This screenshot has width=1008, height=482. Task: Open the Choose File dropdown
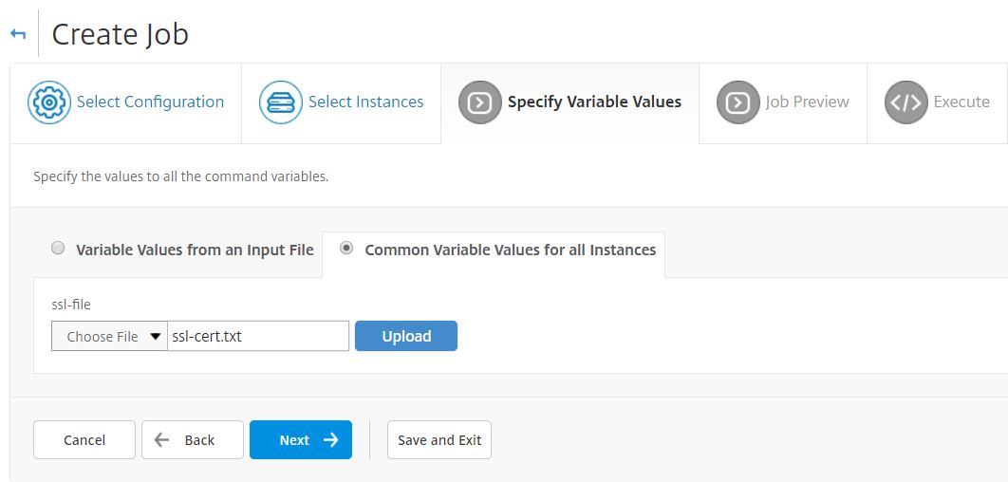109,336
